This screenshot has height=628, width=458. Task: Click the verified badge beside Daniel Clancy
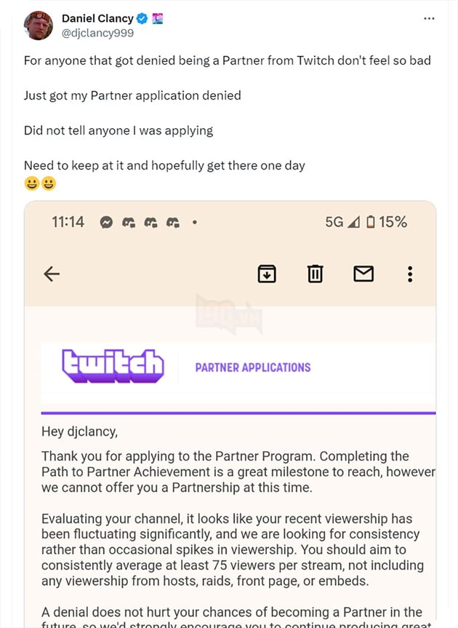[x=142, y=18]
